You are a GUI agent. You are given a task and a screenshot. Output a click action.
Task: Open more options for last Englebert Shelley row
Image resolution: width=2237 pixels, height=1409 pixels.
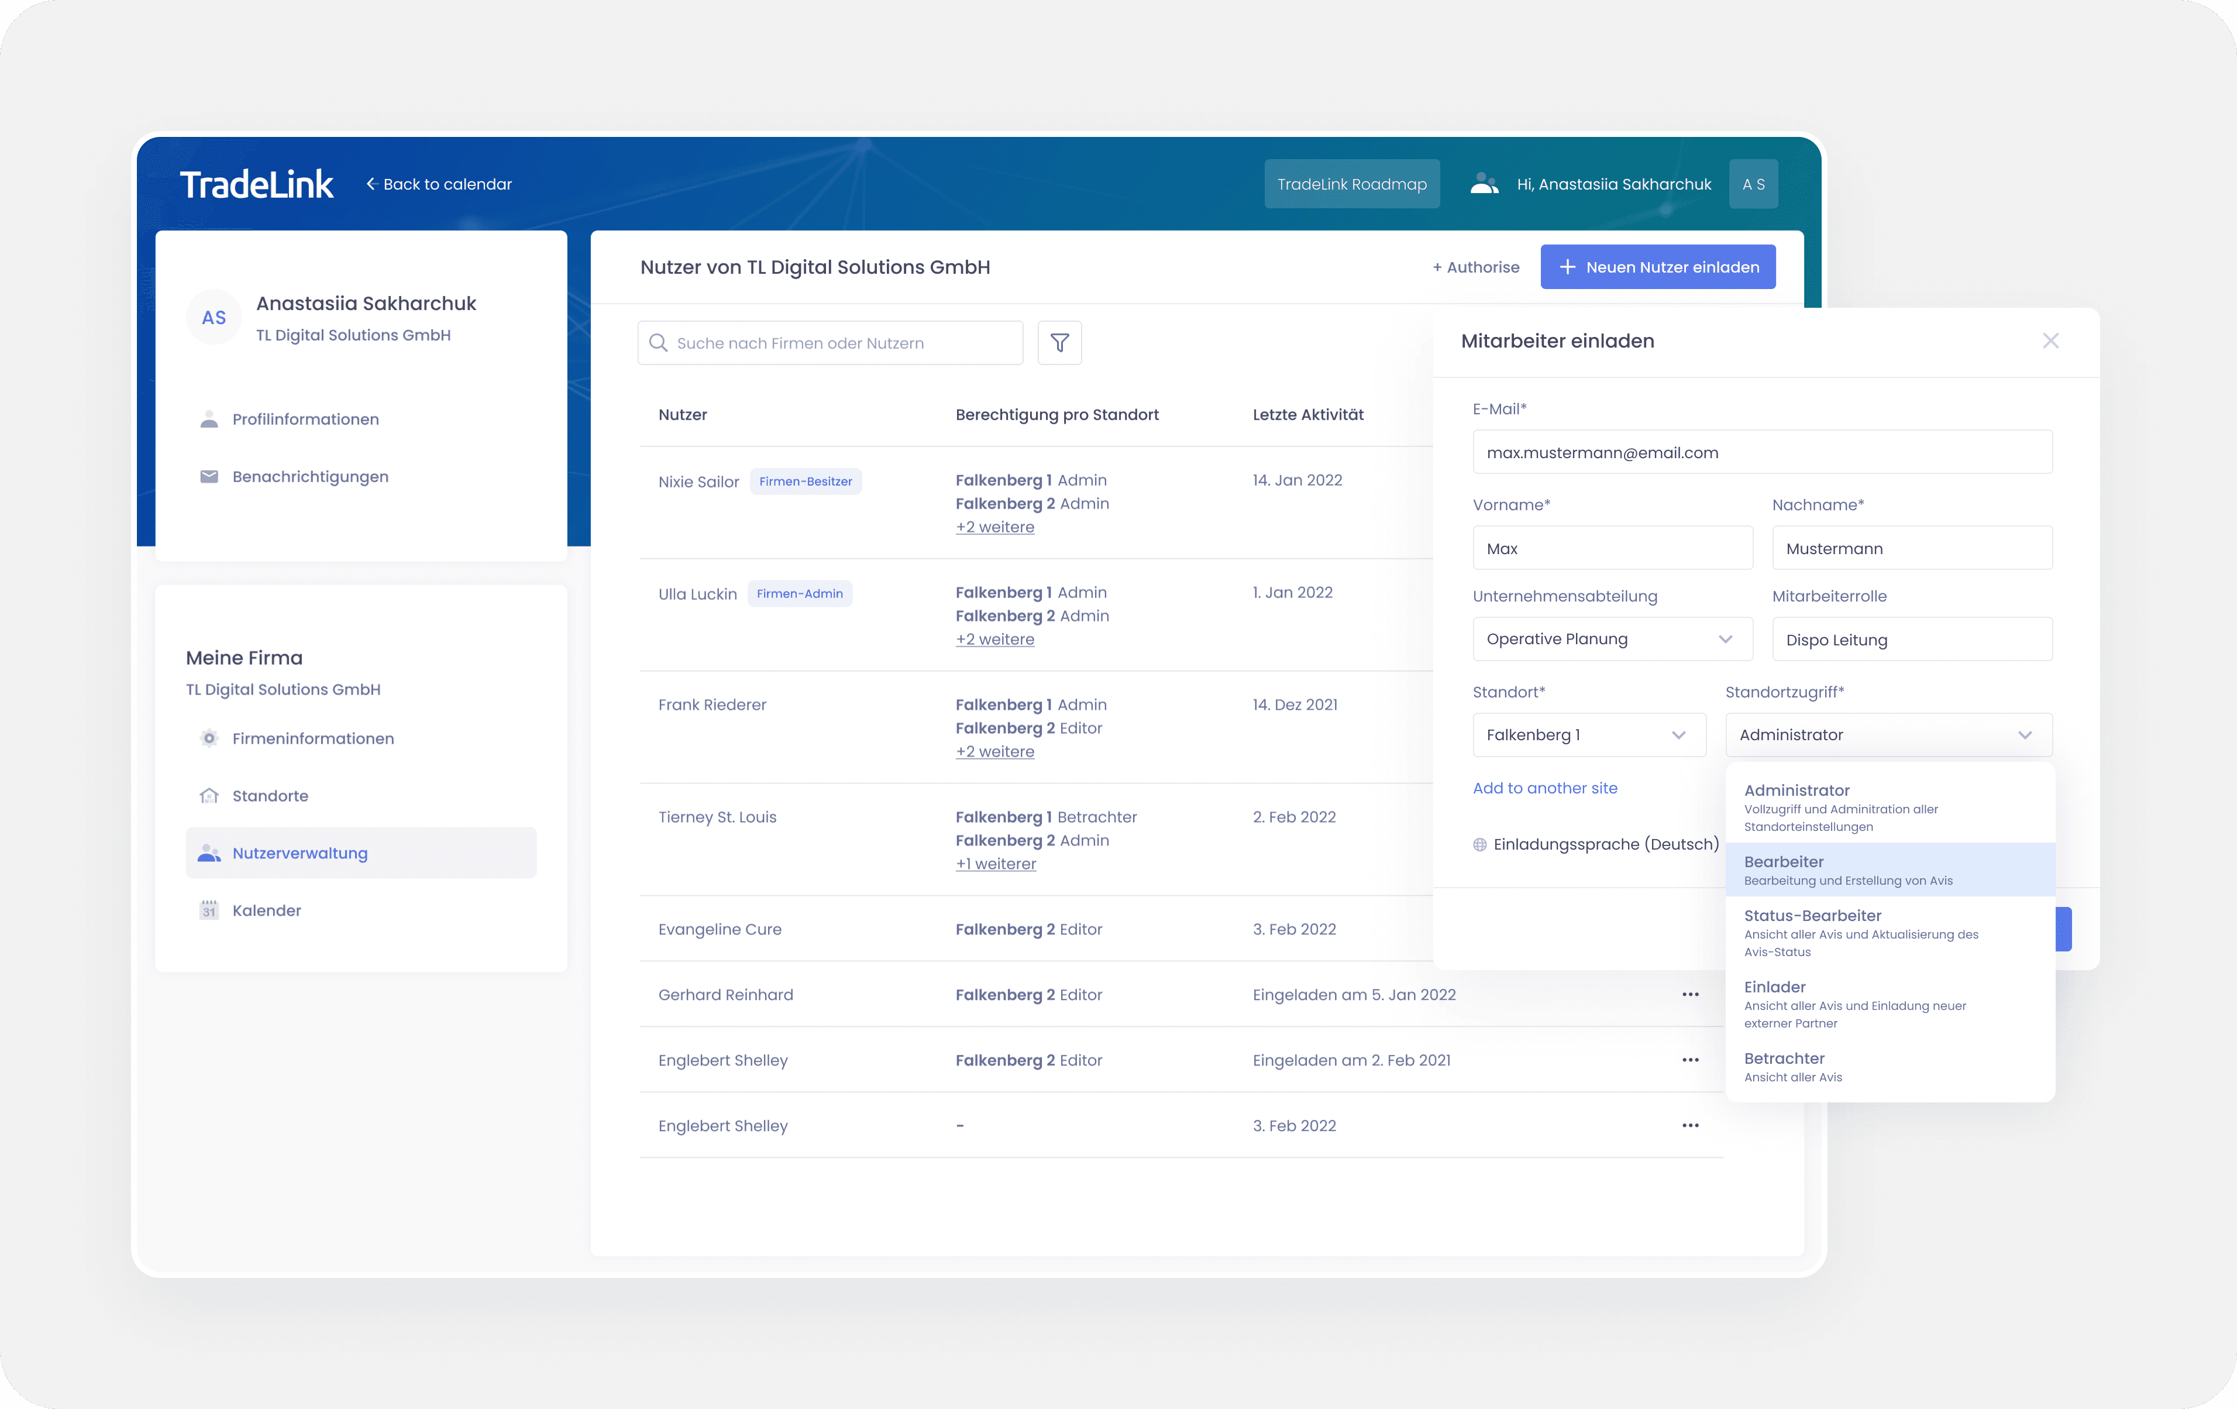[x=1690, y=1126]
